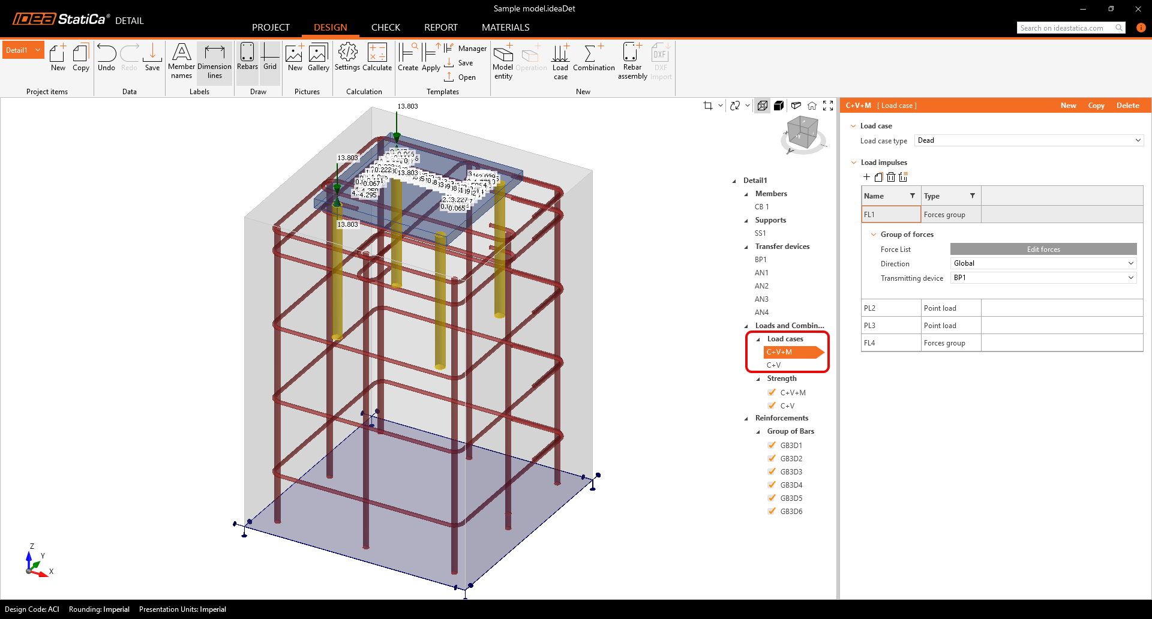1152x619 pixels.
Task: Type in the ideastatica.com search field
Action: 1065,28
